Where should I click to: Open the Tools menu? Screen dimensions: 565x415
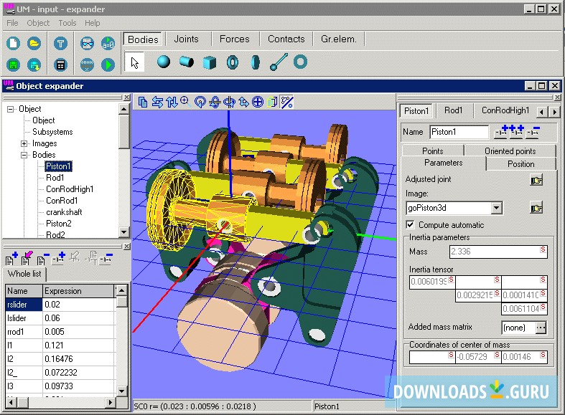[x=67, y=23]
